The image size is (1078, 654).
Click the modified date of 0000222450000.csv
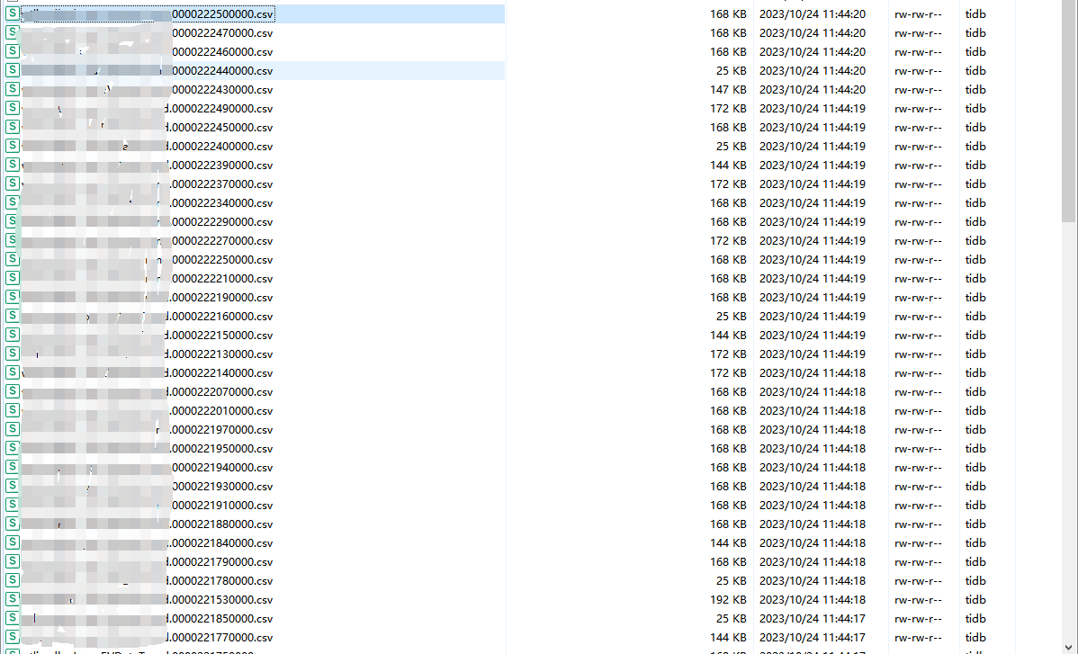(812, 127)
